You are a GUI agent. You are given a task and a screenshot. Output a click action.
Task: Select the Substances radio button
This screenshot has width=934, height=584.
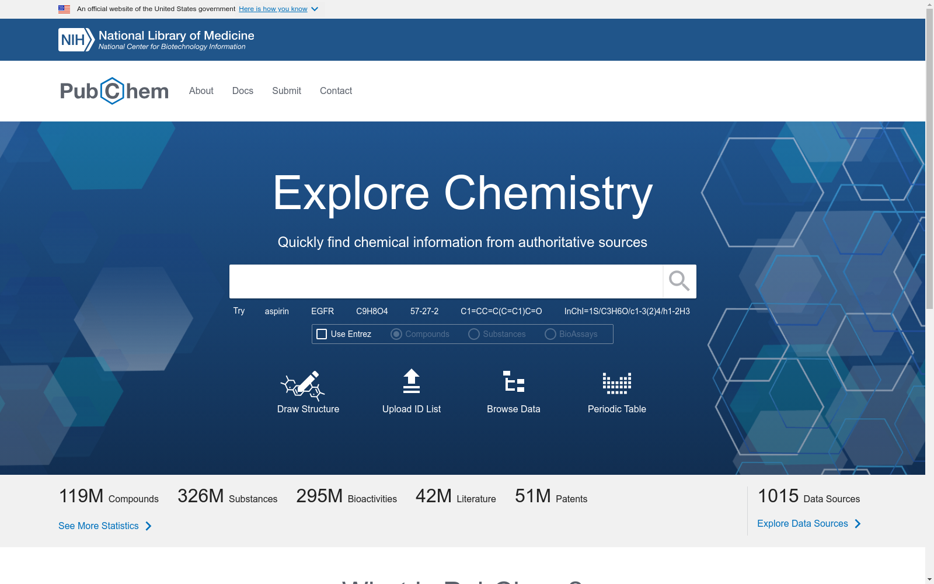474,334
